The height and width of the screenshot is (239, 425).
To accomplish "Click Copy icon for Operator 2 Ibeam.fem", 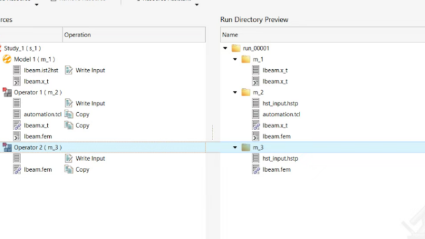I will [69, 169].
